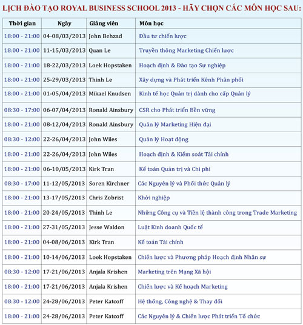Choose Xây dựng và Phát triển Kênh Phân phối
The image size is (303, 325).
191,80
